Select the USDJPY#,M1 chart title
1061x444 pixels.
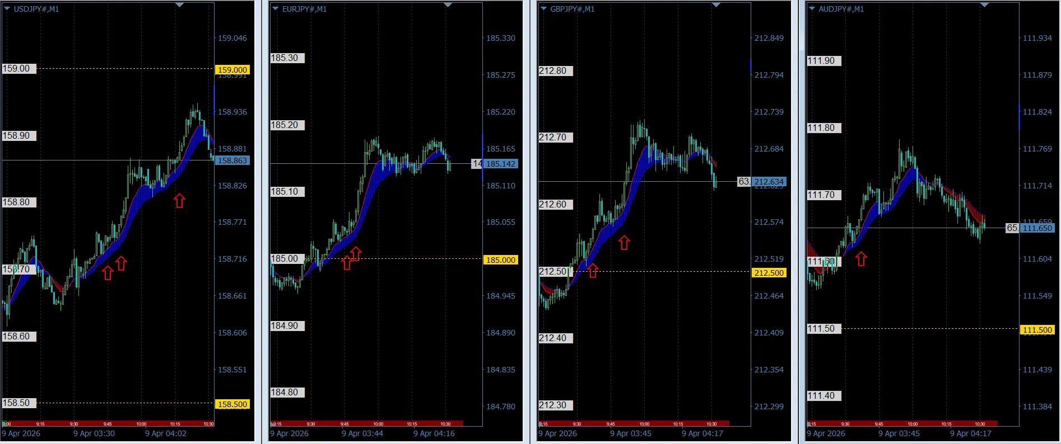pyautogui.click(x=36, y=9)
